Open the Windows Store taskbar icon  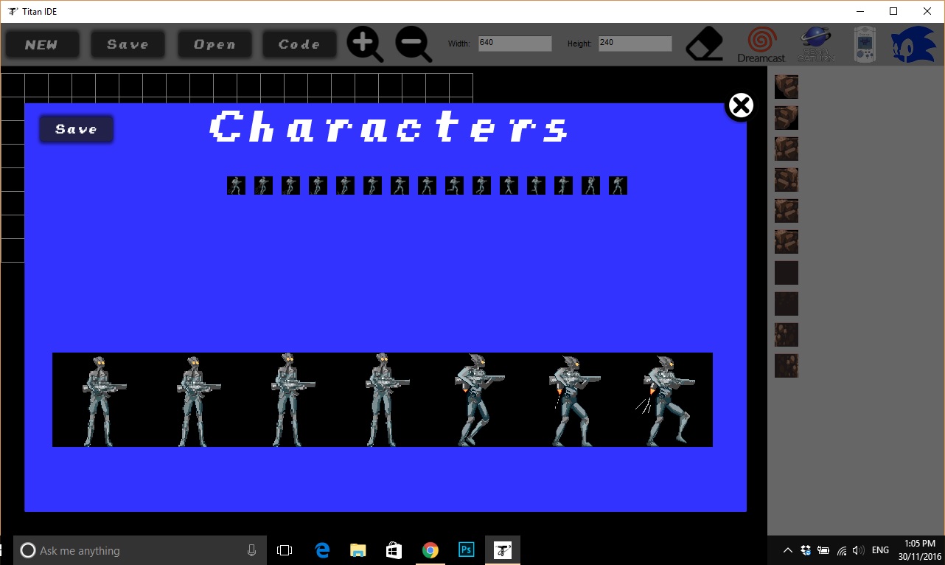394,550
